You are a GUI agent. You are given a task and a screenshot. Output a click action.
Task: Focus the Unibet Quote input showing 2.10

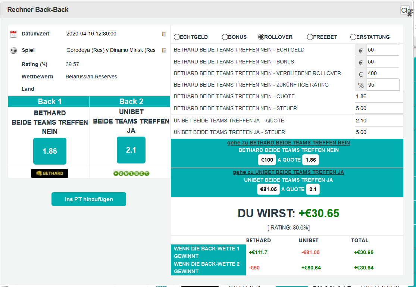379,121
